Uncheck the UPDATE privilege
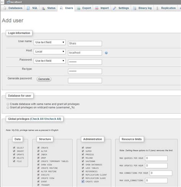Screen dimensions: 181x187 coord(14,154)
